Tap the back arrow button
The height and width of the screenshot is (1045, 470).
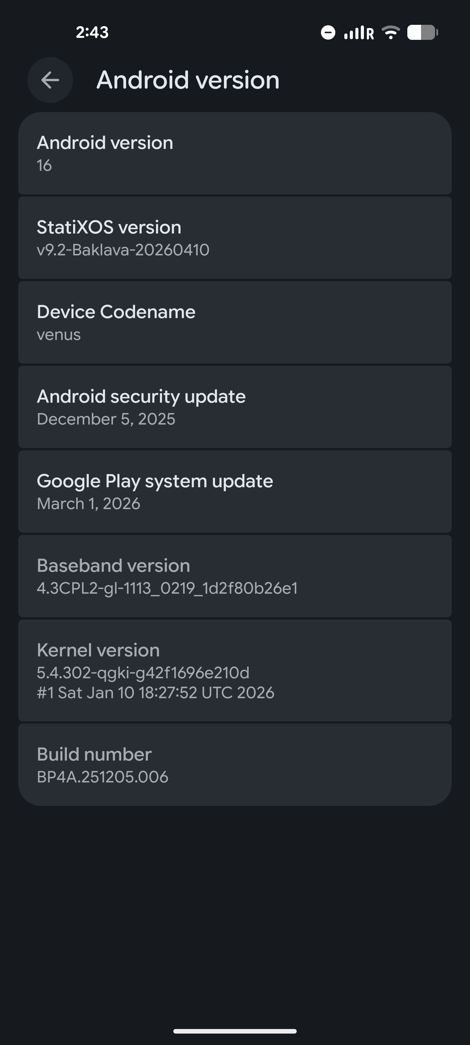pyautogui.click(x=50, y=80)
